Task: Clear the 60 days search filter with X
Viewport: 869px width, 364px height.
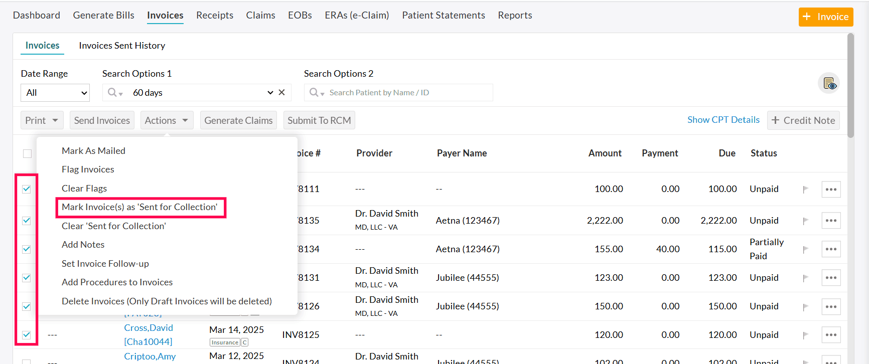Action: [x=281, y=92]
